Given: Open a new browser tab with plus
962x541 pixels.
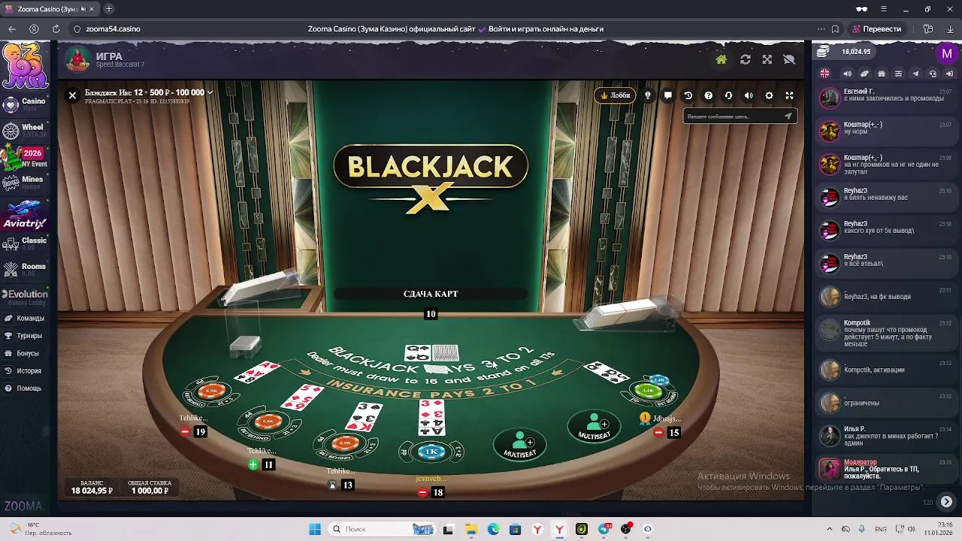Looking at the screenshot, I should click(109, 9).
